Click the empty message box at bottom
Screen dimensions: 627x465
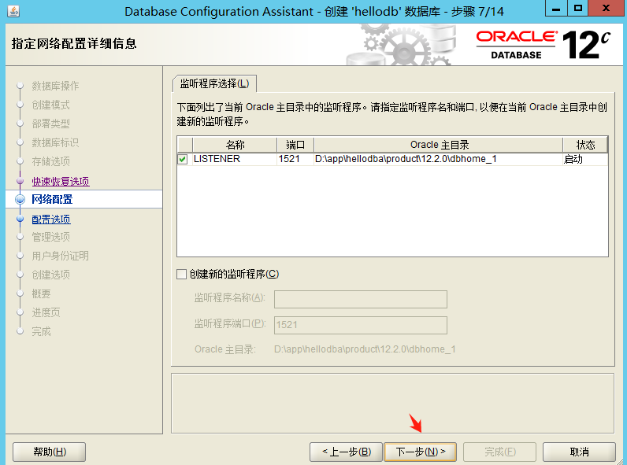click(x=392, y=403)
